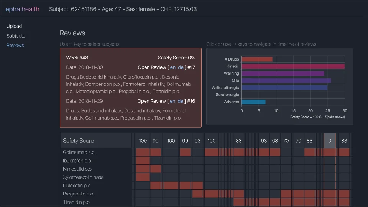Click the subject info header text
368x207 pixels.
[123, 9]
